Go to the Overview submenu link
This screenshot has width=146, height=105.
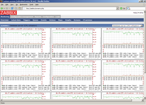coord(5,20)
